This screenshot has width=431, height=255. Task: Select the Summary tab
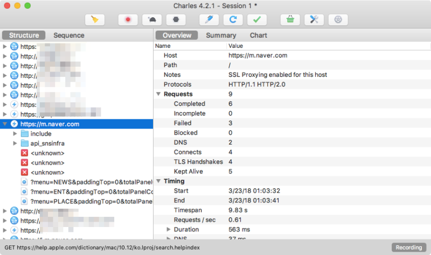coord(221,35)
